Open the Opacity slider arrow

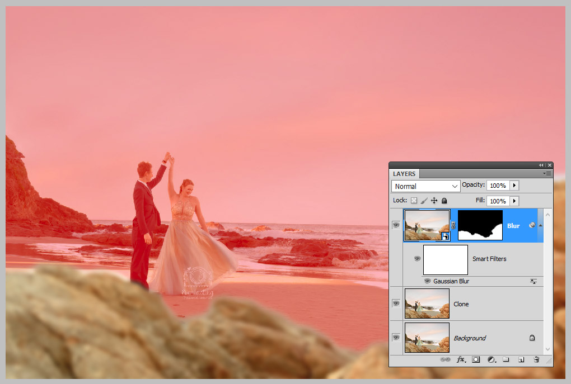[514, 186]
